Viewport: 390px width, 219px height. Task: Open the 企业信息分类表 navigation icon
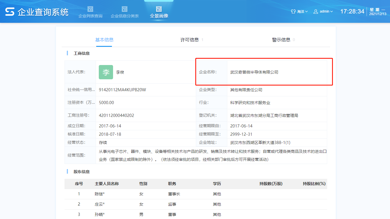[x=124, y=9]
